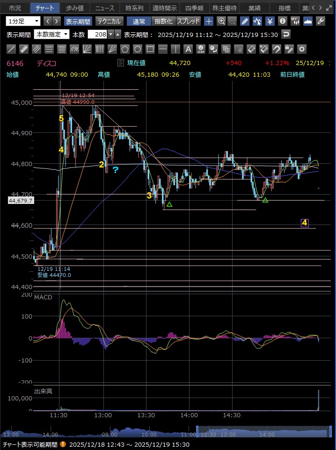This screenshot has height=450, width=336.
Task: Switch to the ニュース tab
Action: pos(104,8)
